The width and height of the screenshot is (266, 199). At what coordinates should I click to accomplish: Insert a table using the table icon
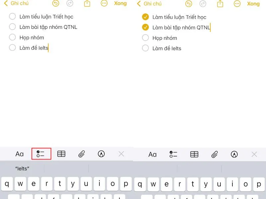[62, 154]
